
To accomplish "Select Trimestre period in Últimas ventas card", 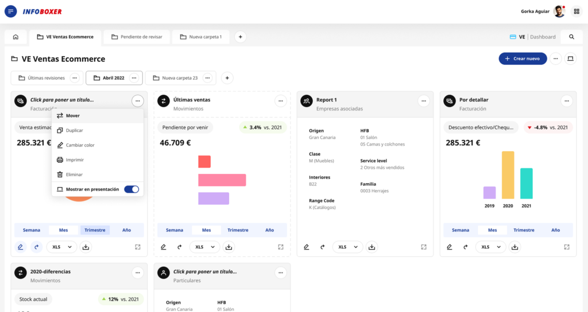I will click(x=238, y=230).
